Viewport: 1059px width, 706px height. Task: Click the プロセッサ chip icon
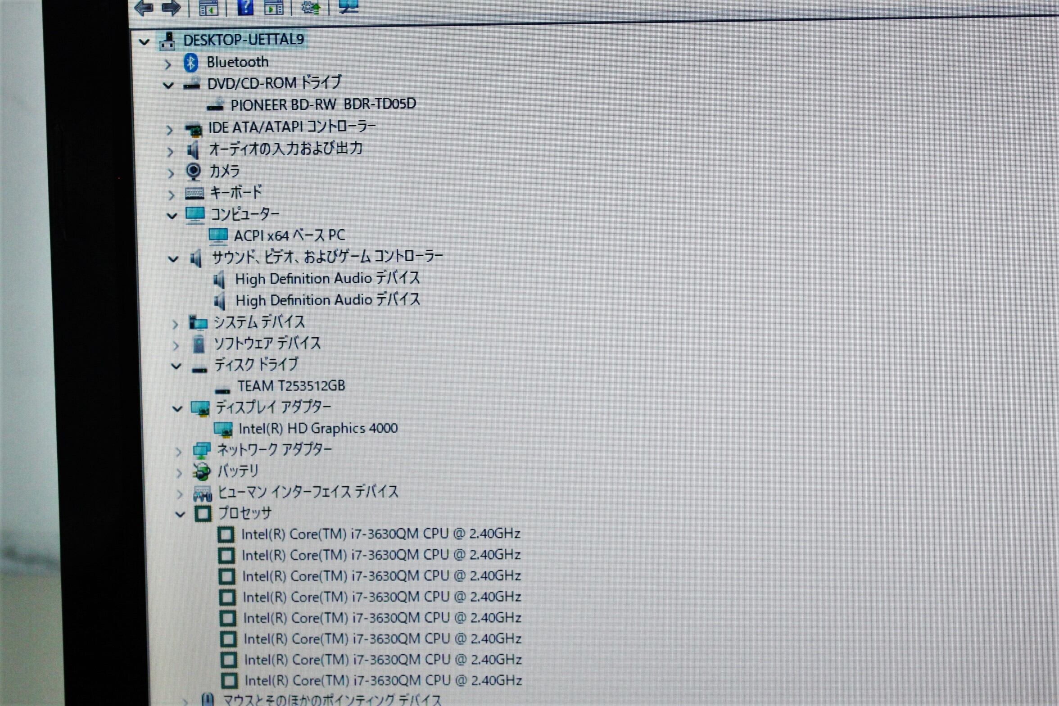(203, 514)
